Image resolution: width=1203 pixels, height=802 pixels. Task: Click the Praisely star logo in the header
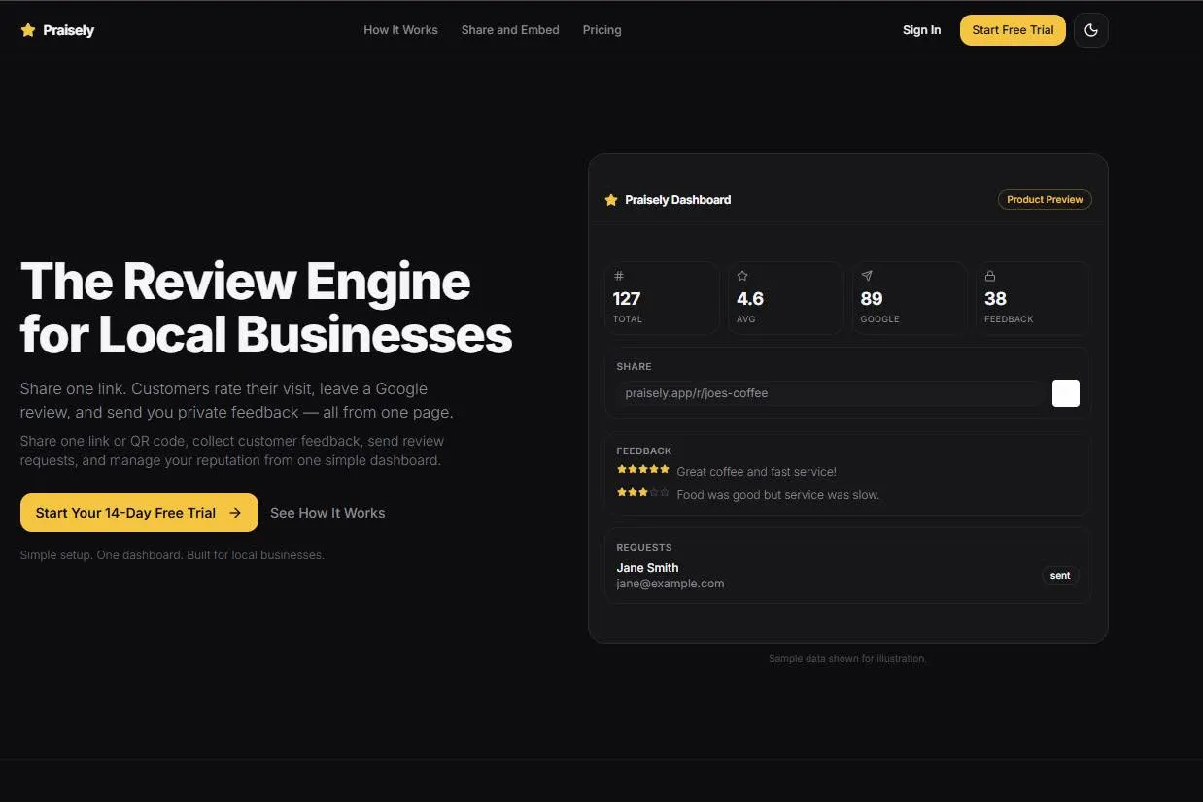pos(28,30)
